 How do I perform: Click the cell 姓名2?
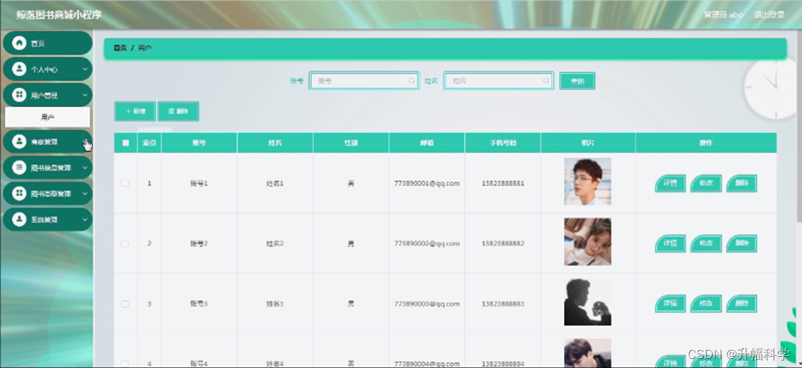[275, 243]
